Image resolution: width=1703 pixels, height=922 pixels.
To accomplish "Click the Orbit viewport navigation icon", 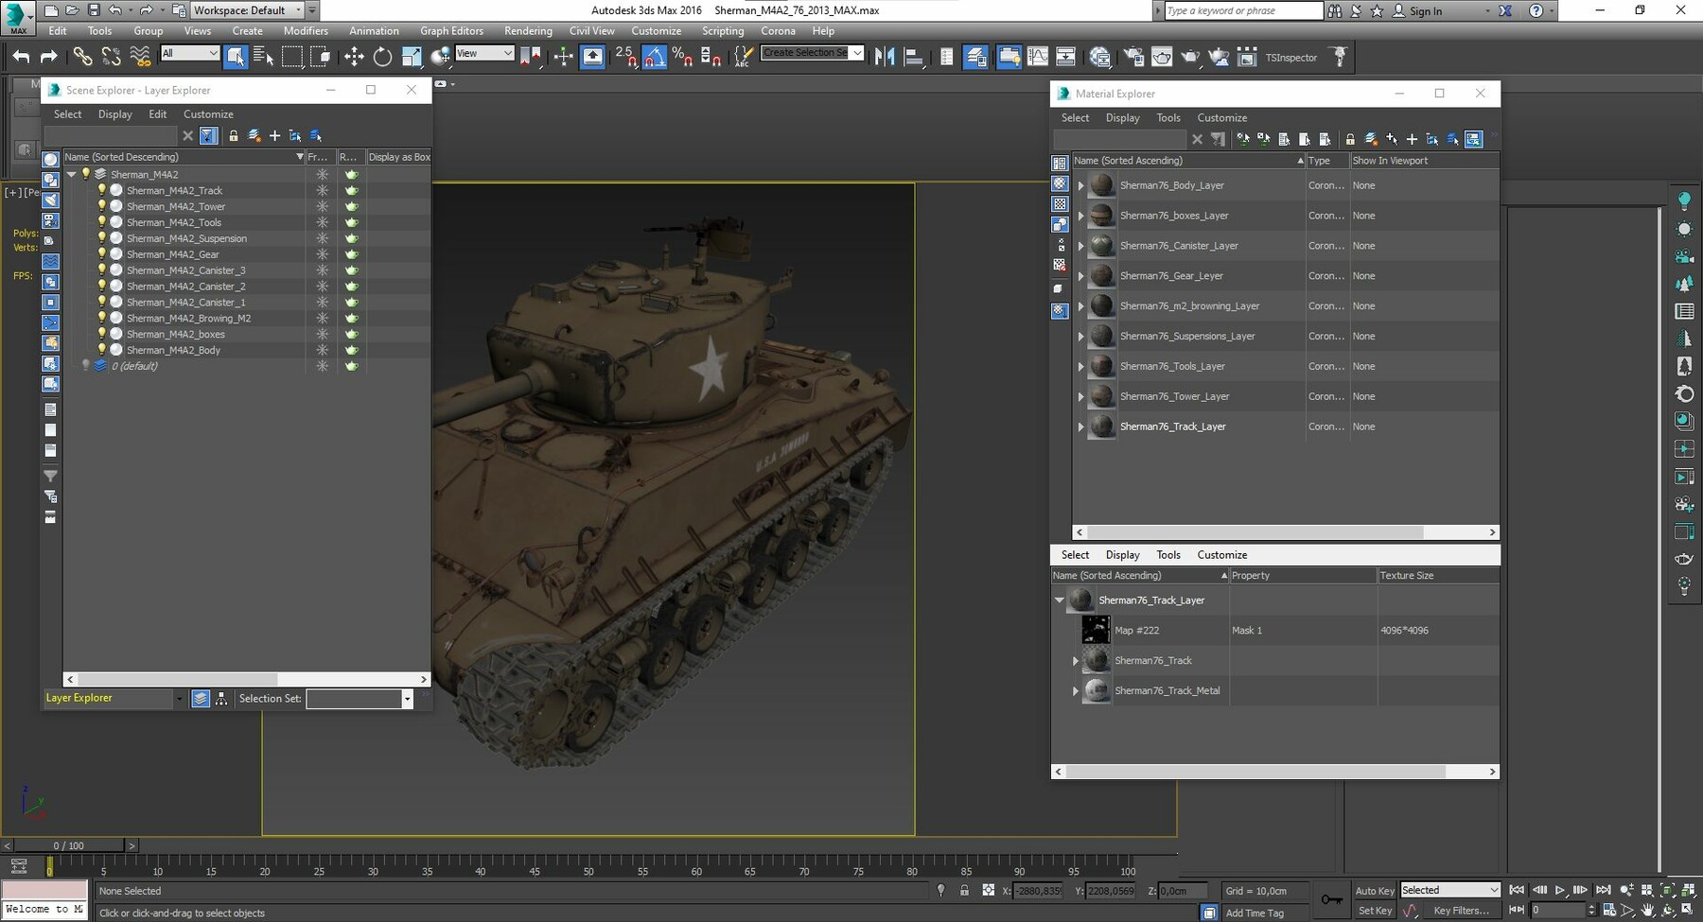I will [x=1668, y=911].
